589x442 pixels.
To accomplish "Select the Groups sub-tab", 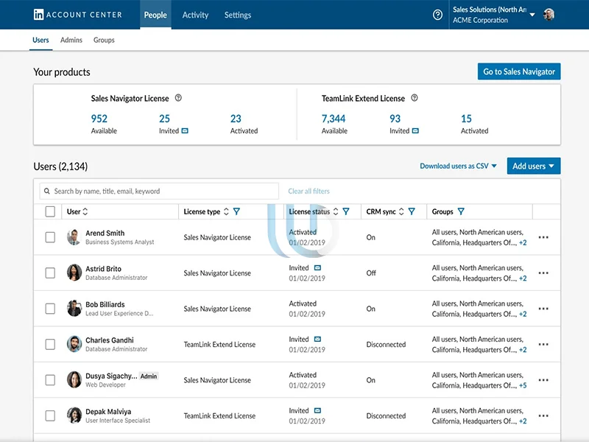I will 104,40.
